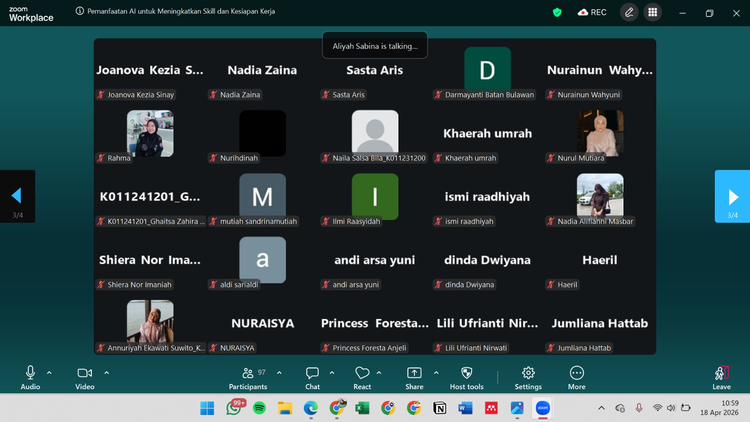Open the Participants panel
The height and width of the screenshot is (422, 750).
pos(248,378)
